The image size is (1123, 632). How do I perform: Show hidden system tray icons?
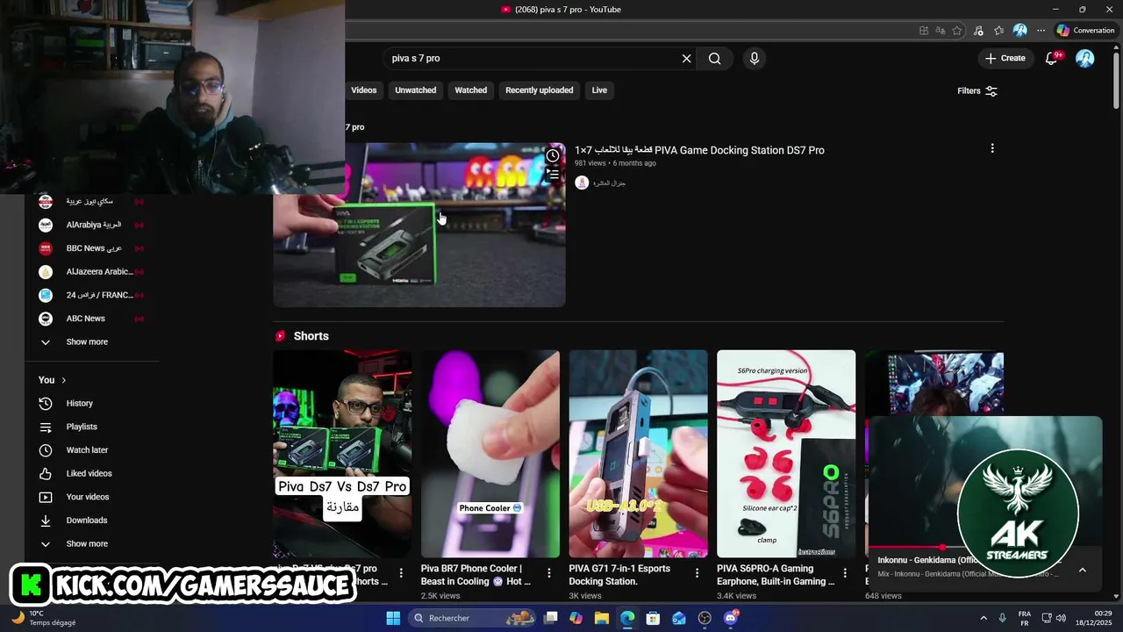(983, 618)
